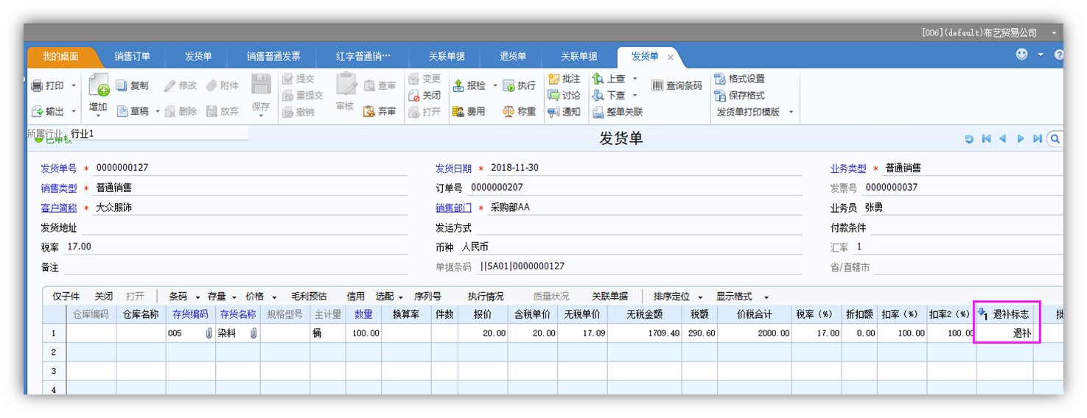Switch to the 销售普通发票 tab

point(273,57)
